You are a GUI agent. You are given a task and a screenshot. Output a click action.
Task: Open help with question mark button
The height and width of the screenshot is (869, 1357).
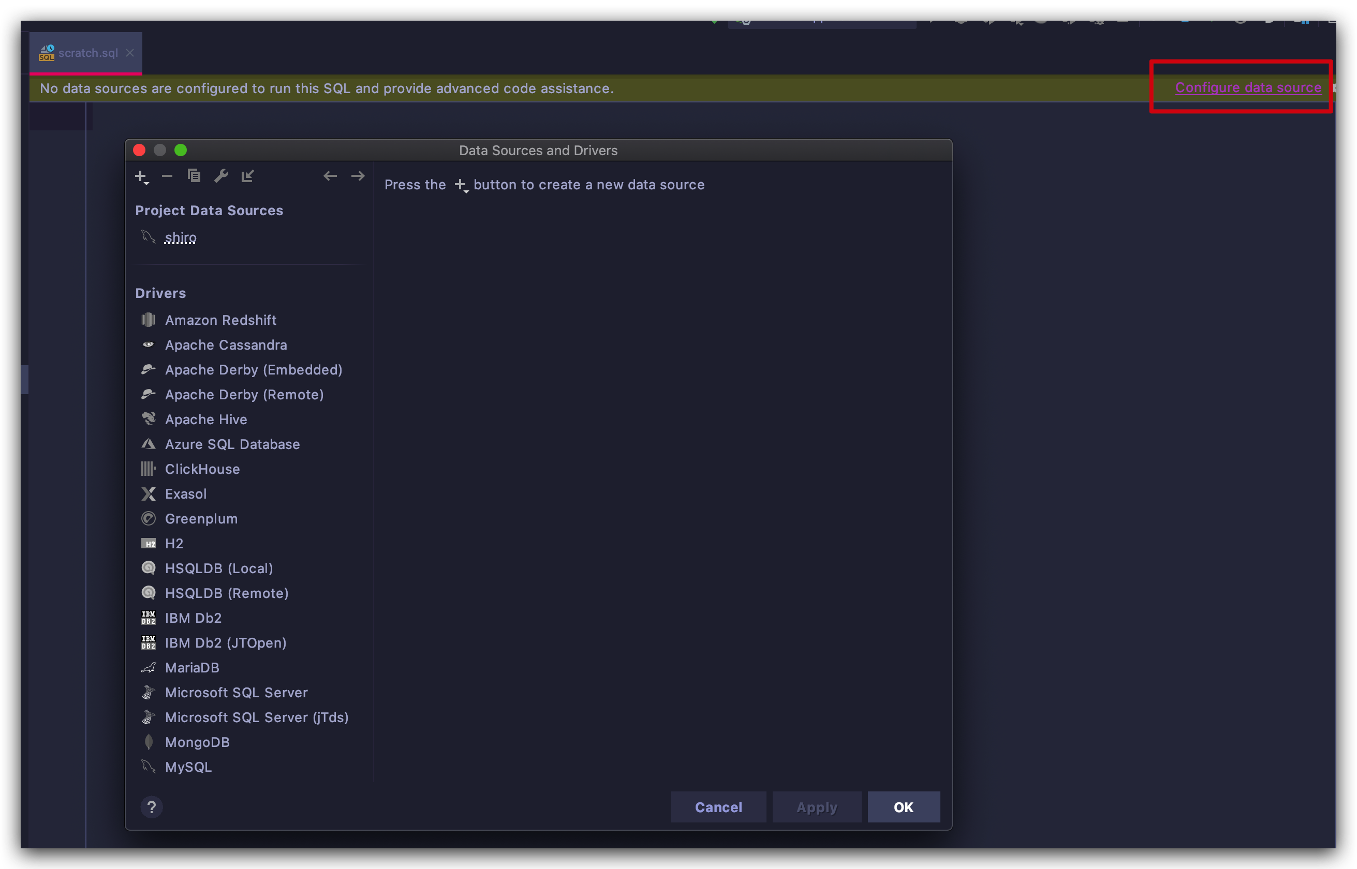151,807
